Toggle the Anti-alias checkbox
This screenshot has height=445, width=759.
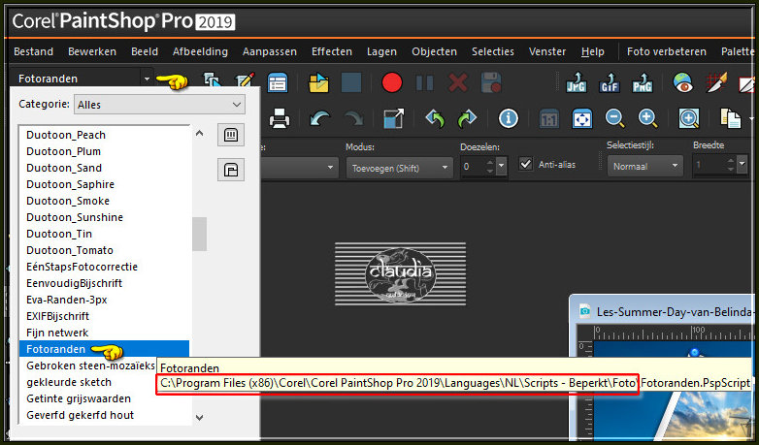(x=526, y=164)
